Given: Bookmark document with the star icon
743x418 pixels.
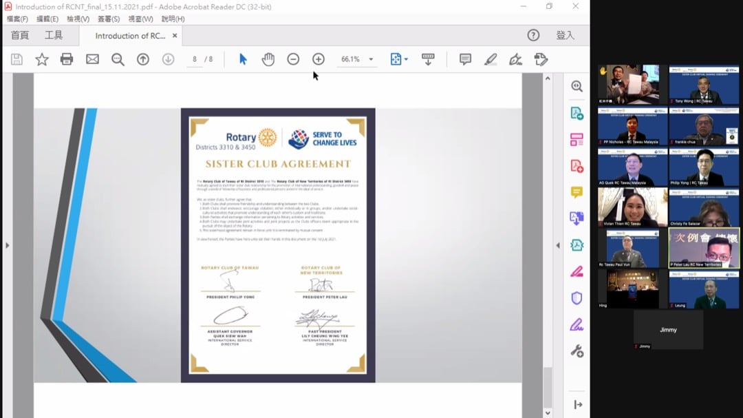Looking at the screenshot, I should (x=42, y=59).
